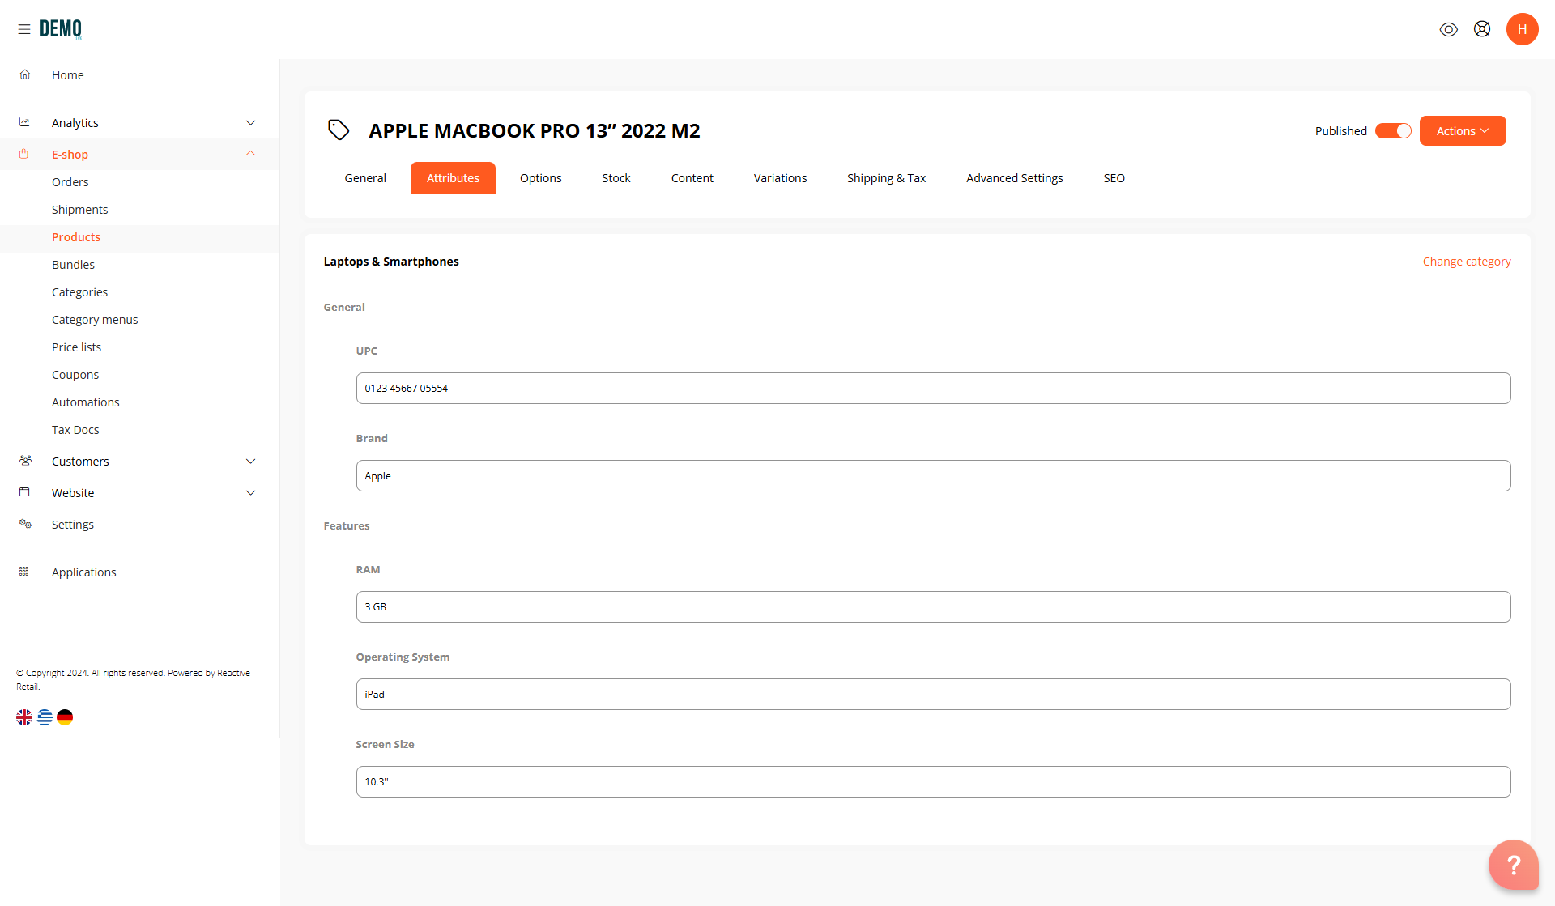The width and height of the screenshot is (1555, 906).
Task: Expand the Website menu chevron
Action: tap(251, 492)
